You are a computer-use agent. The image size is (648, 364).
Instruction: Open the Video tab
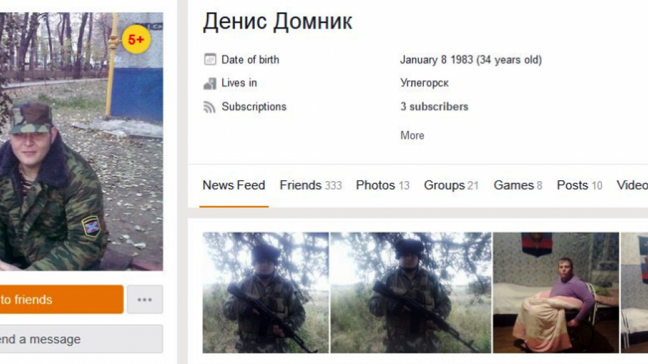click(x=632, y=185)
